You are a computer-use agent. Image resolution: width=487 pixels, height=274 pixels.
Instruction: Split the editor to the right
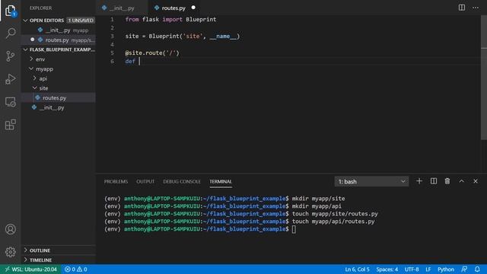462,8
